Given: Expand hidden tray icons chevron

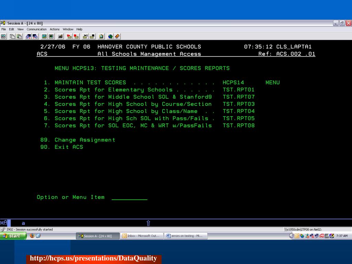Looking at the screenshot, I should pyautogui.click(x=291, y=236).
